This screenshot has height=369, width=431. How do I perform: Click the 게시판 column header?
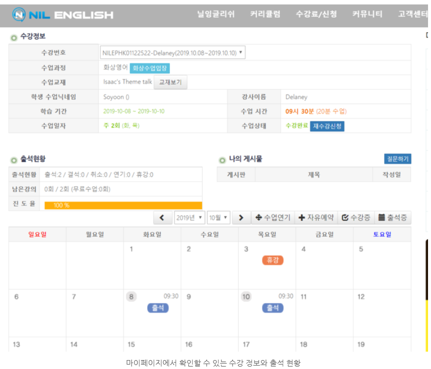pos(236,174)
